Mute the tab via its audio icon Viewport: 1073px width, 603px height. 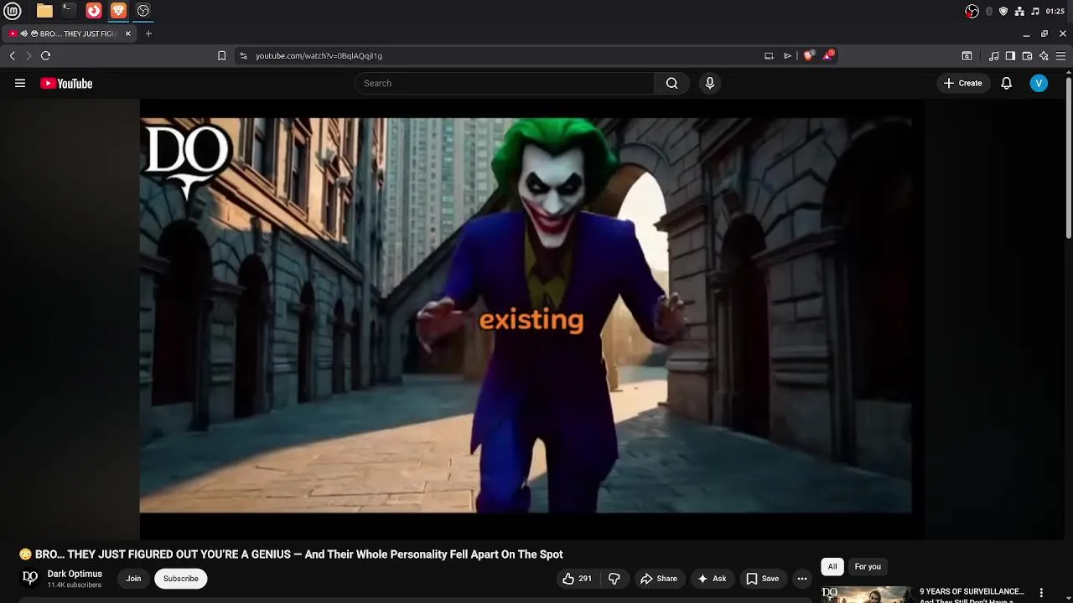(24, 33)
